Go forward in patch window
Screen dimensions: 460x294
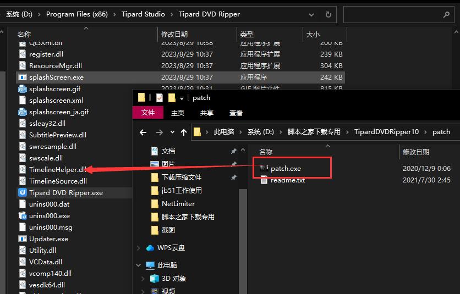point(160,132)
